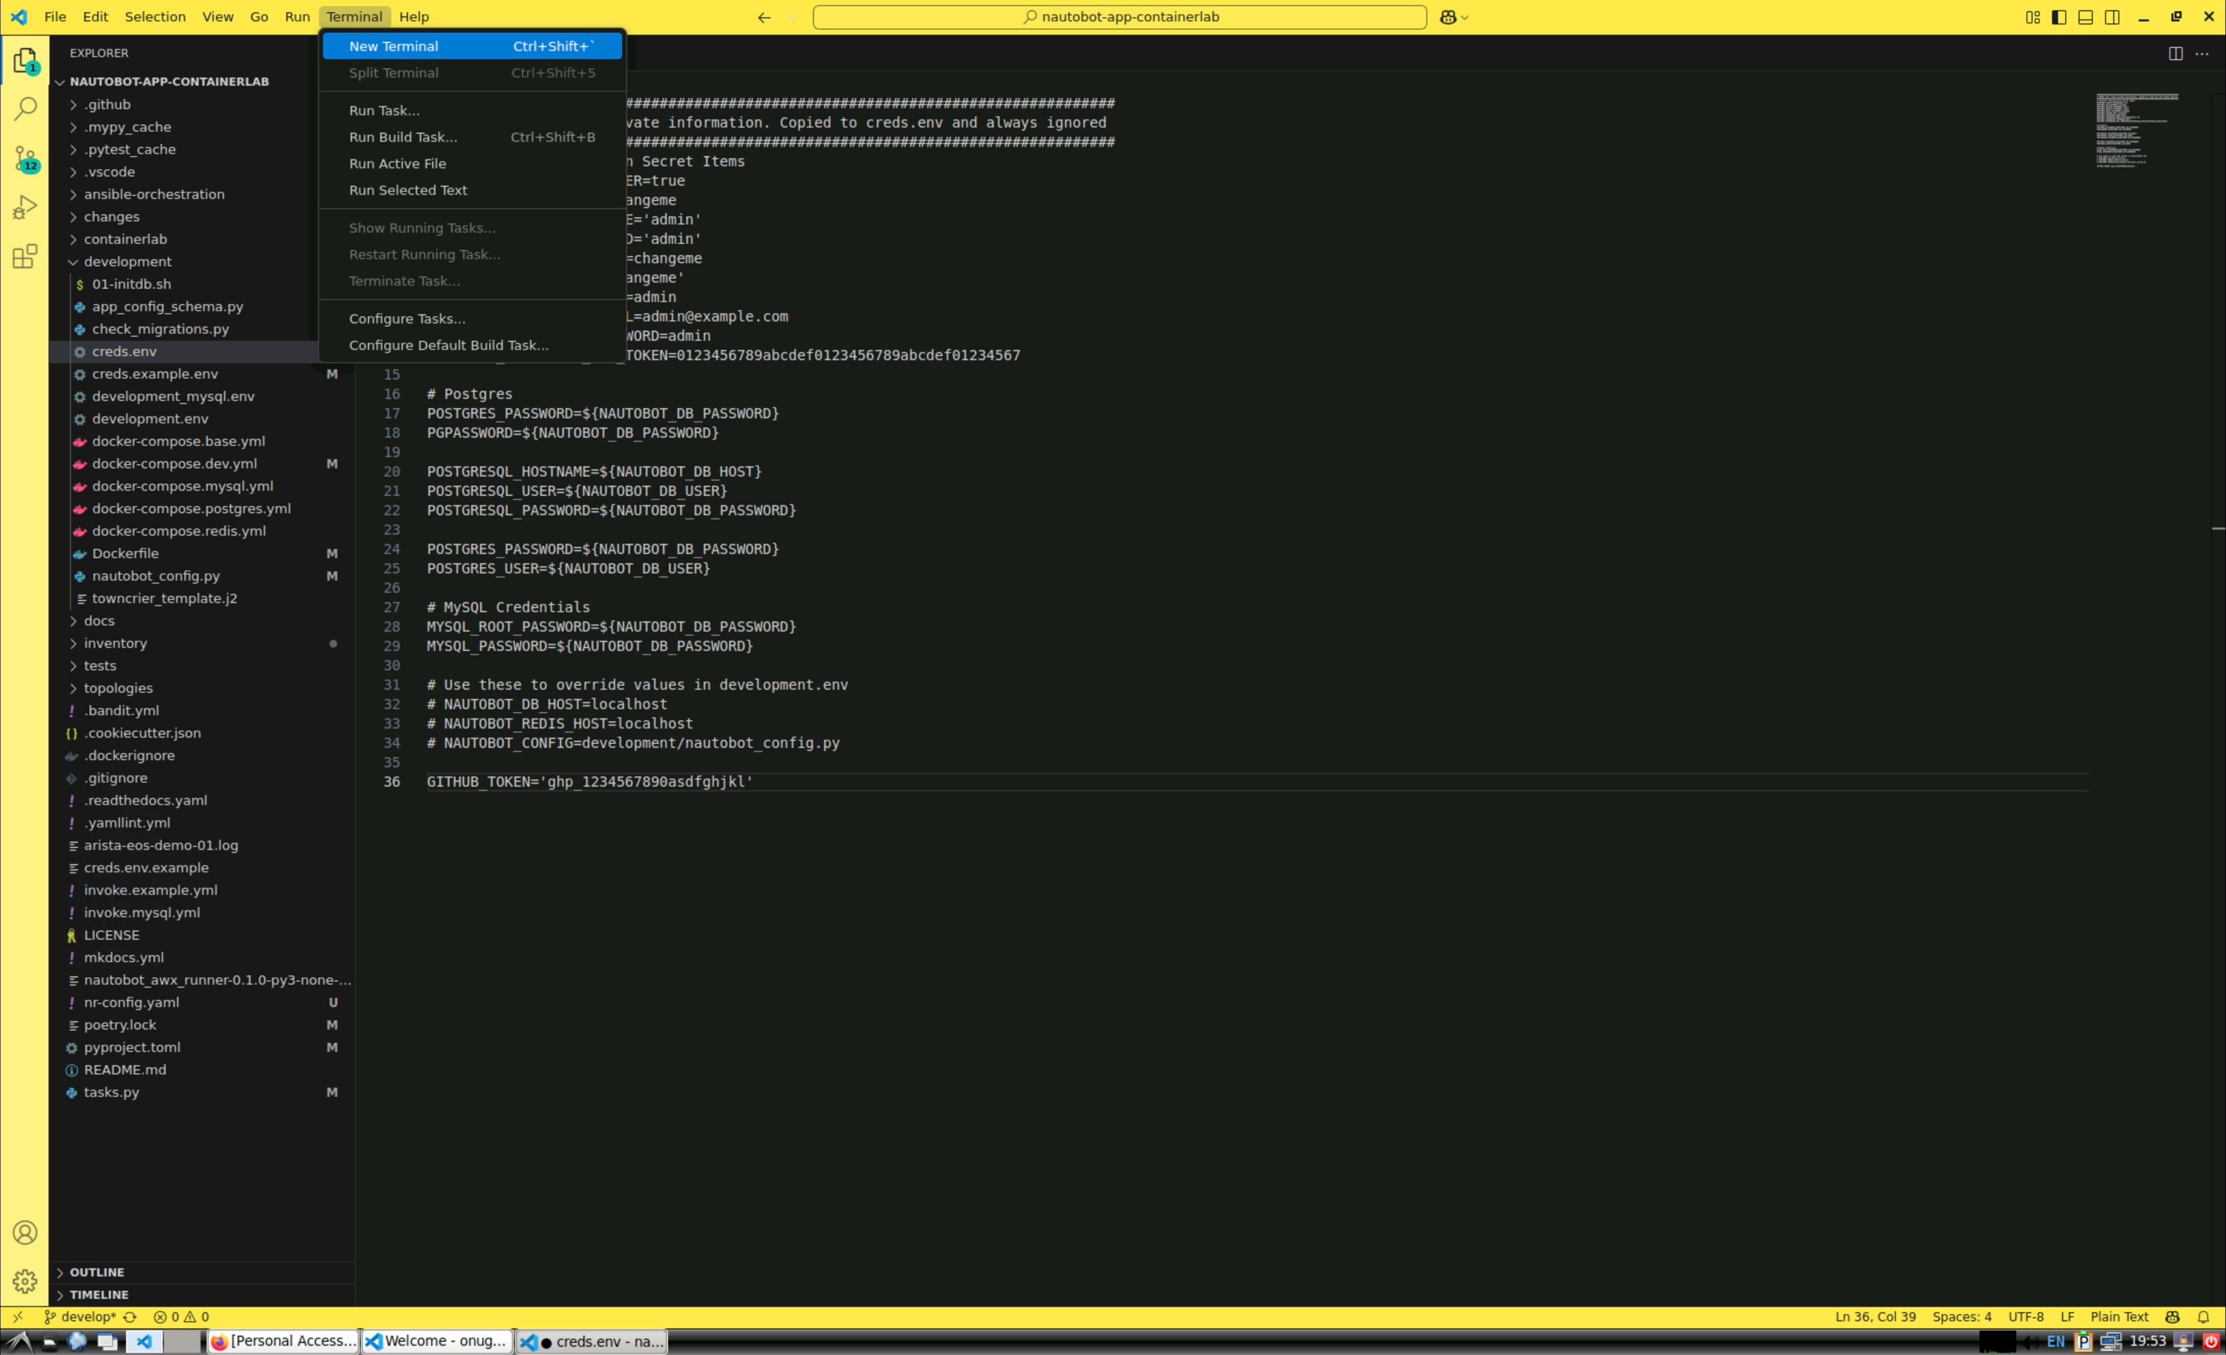2226x1355 pixels.
Task: Open Run and Debug view
Action: 26,208
